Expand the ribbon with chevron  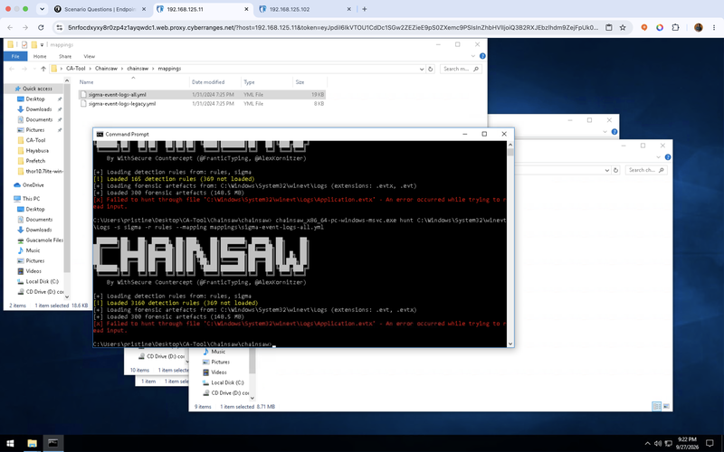tap(472, 56)
